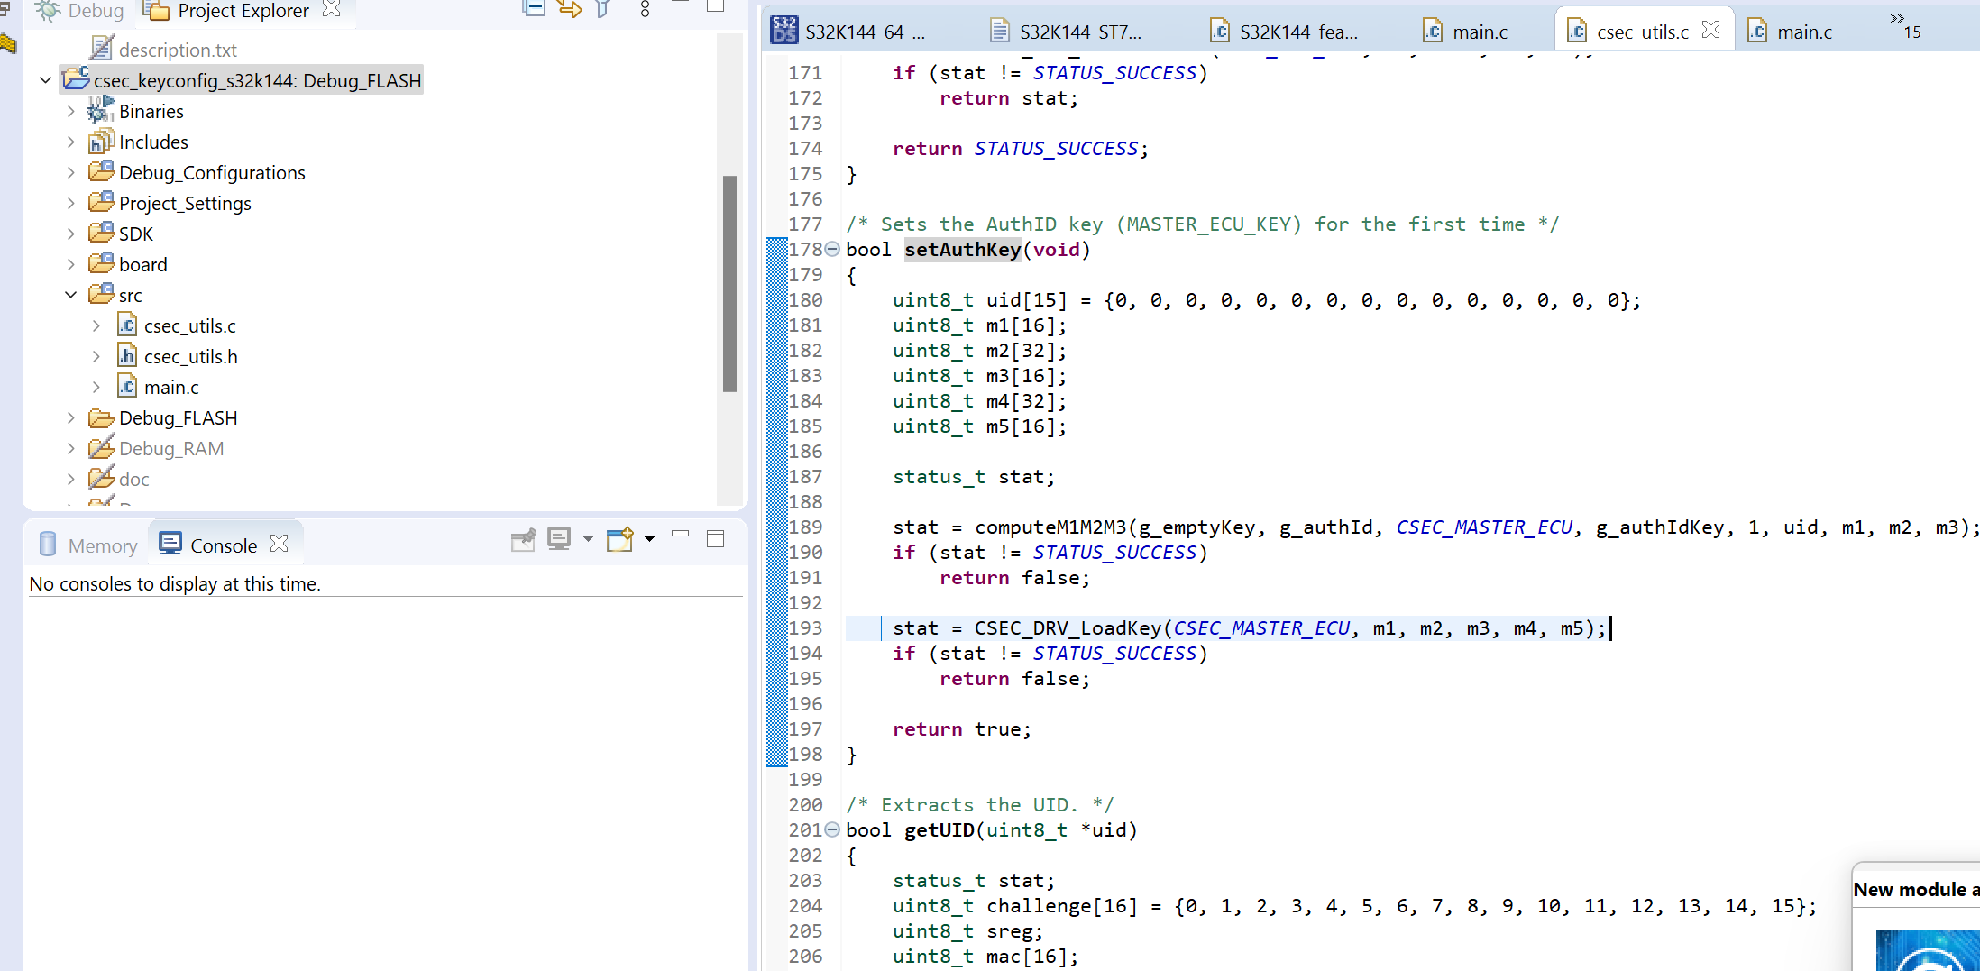The image size is (1980, 971).
Task: Expand the SDK folder
Action: pyautogui.click(x=71, y=233)
